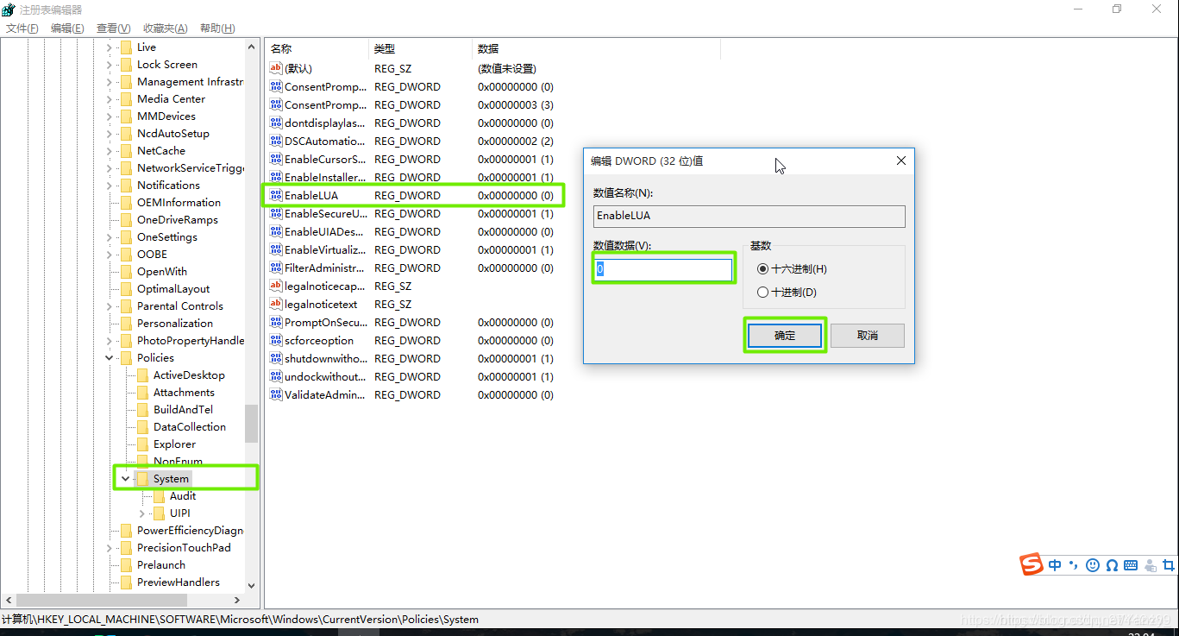Click the 数据 column header

tap(596, 48)
